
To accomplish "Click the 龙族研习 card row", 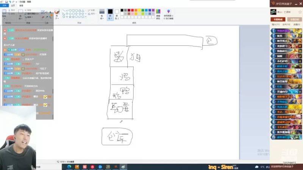I will tap(286, 46).
